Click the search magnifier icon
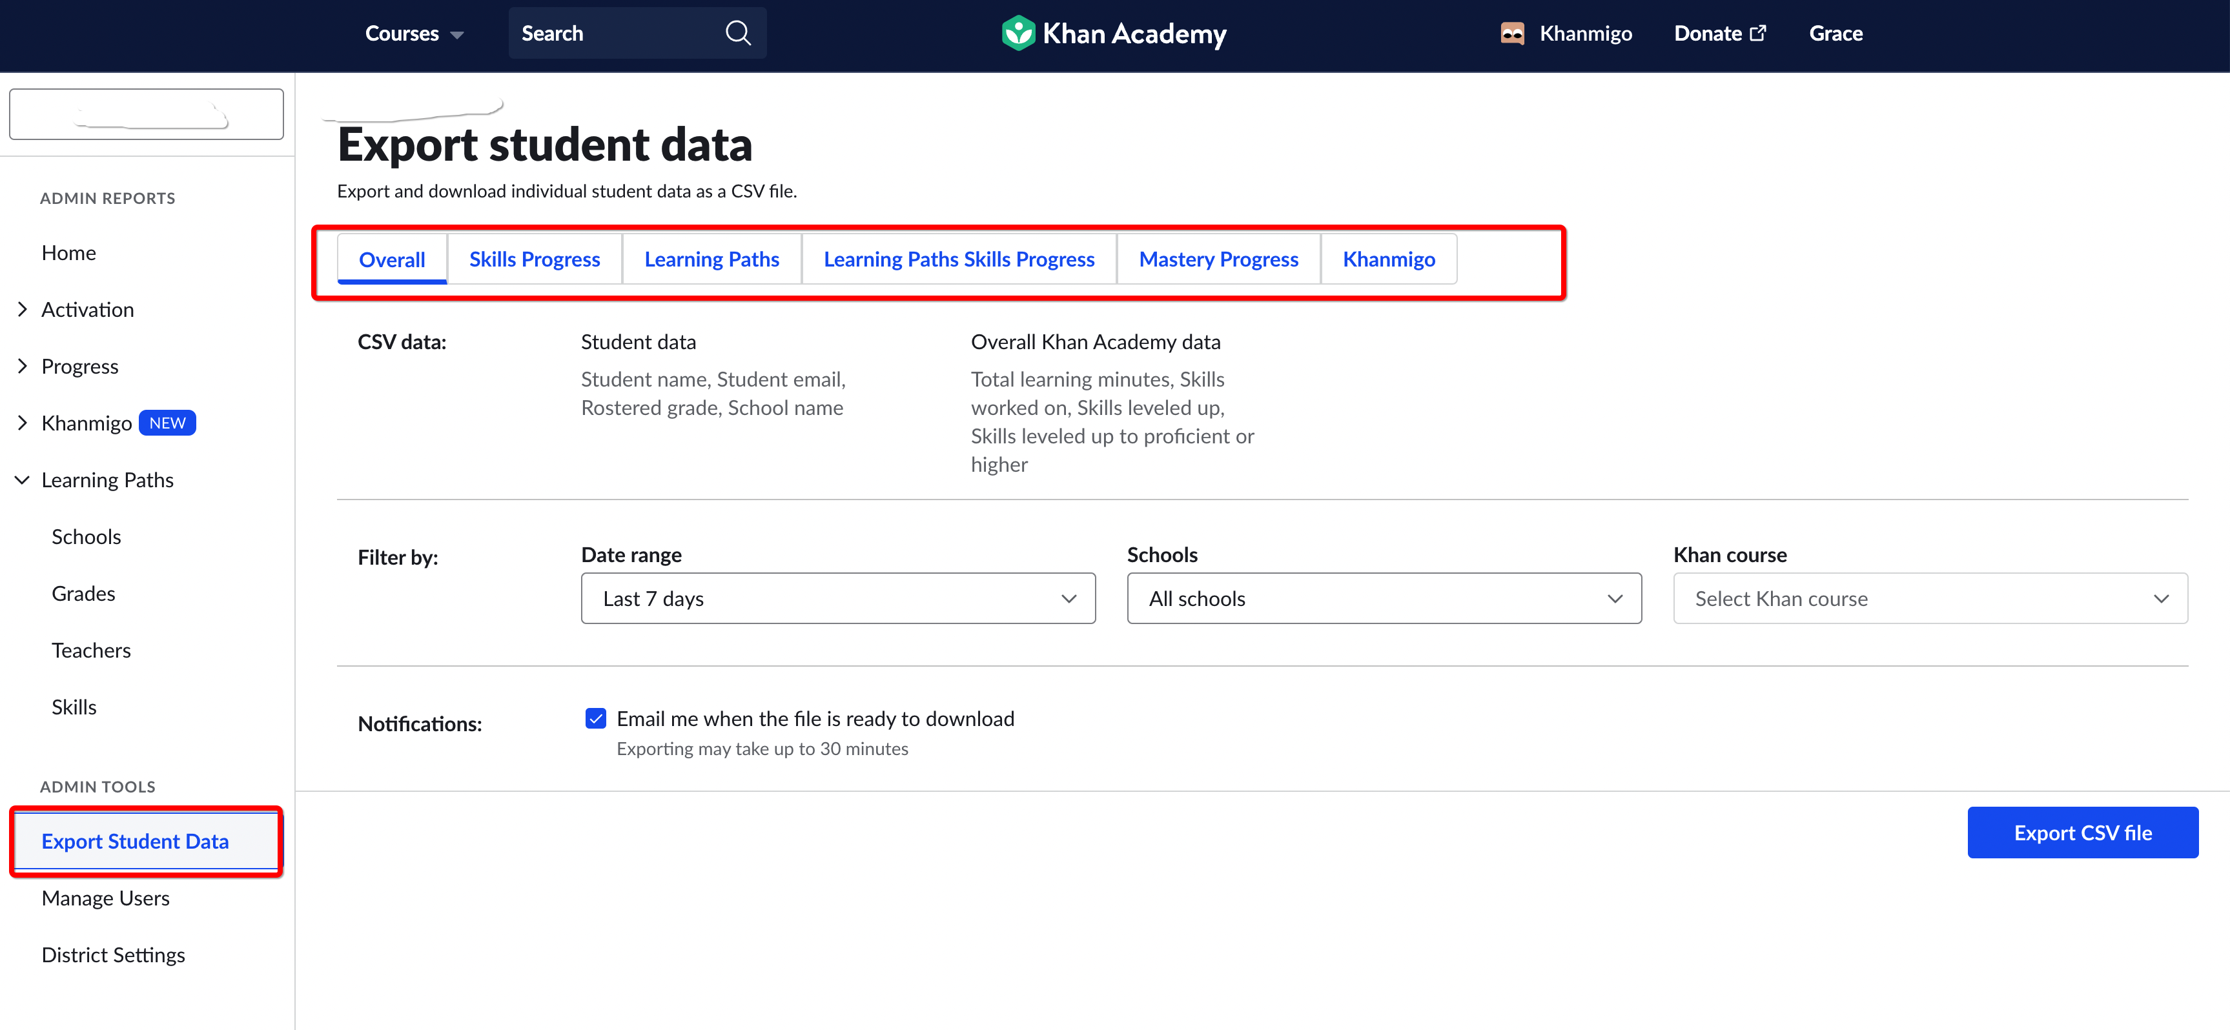Image resolution: width=2230 pixels, height=1030 pixels. coord(737,33)
